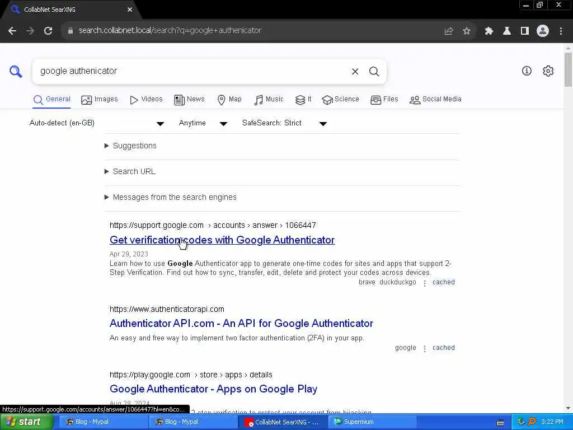Image resolution: width=573 pixels, height=430 pixels.
Task: Switch to the General tab
Action: coord(51,100)
